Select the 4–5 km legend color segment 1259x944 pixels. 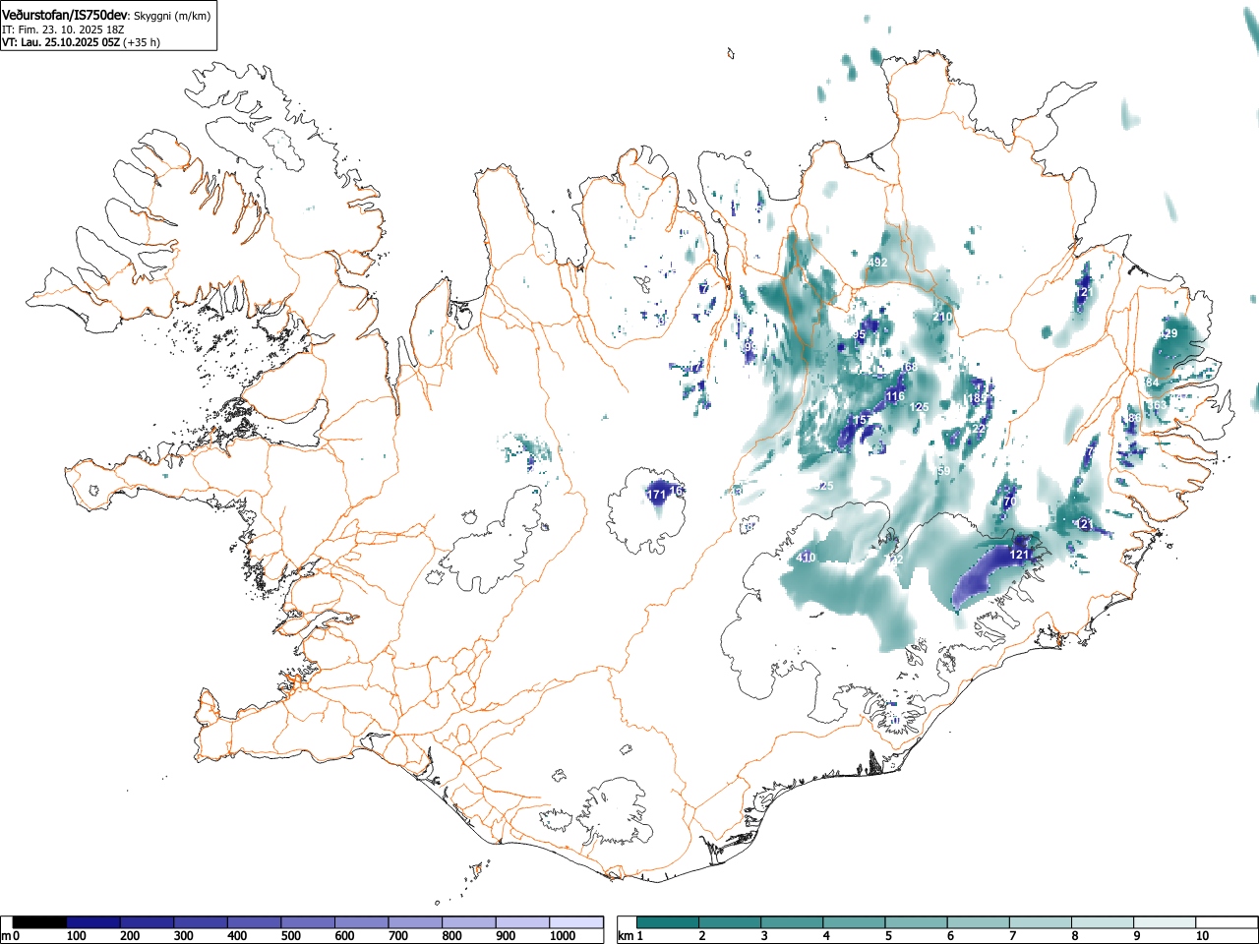tap(854, 922)
